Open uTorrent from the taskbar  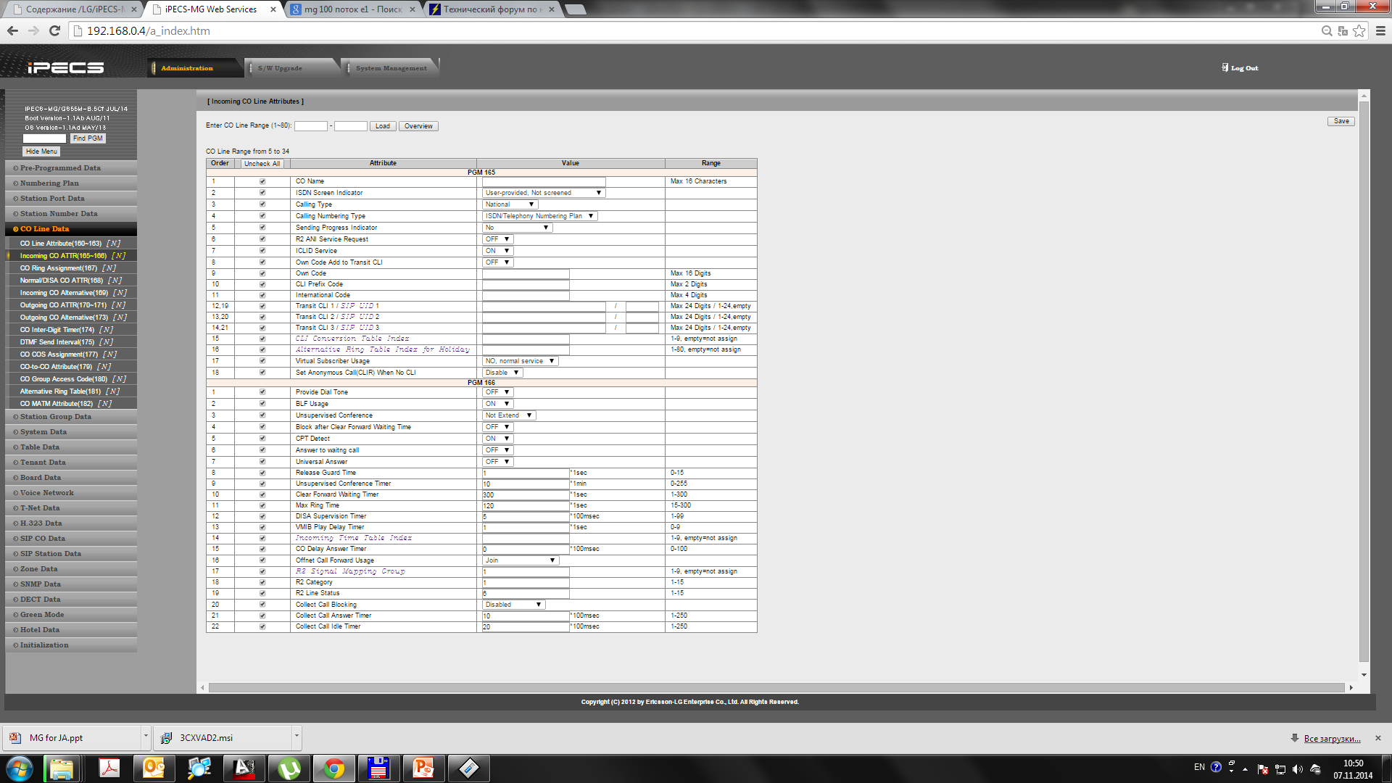click(x=289, y=768)
